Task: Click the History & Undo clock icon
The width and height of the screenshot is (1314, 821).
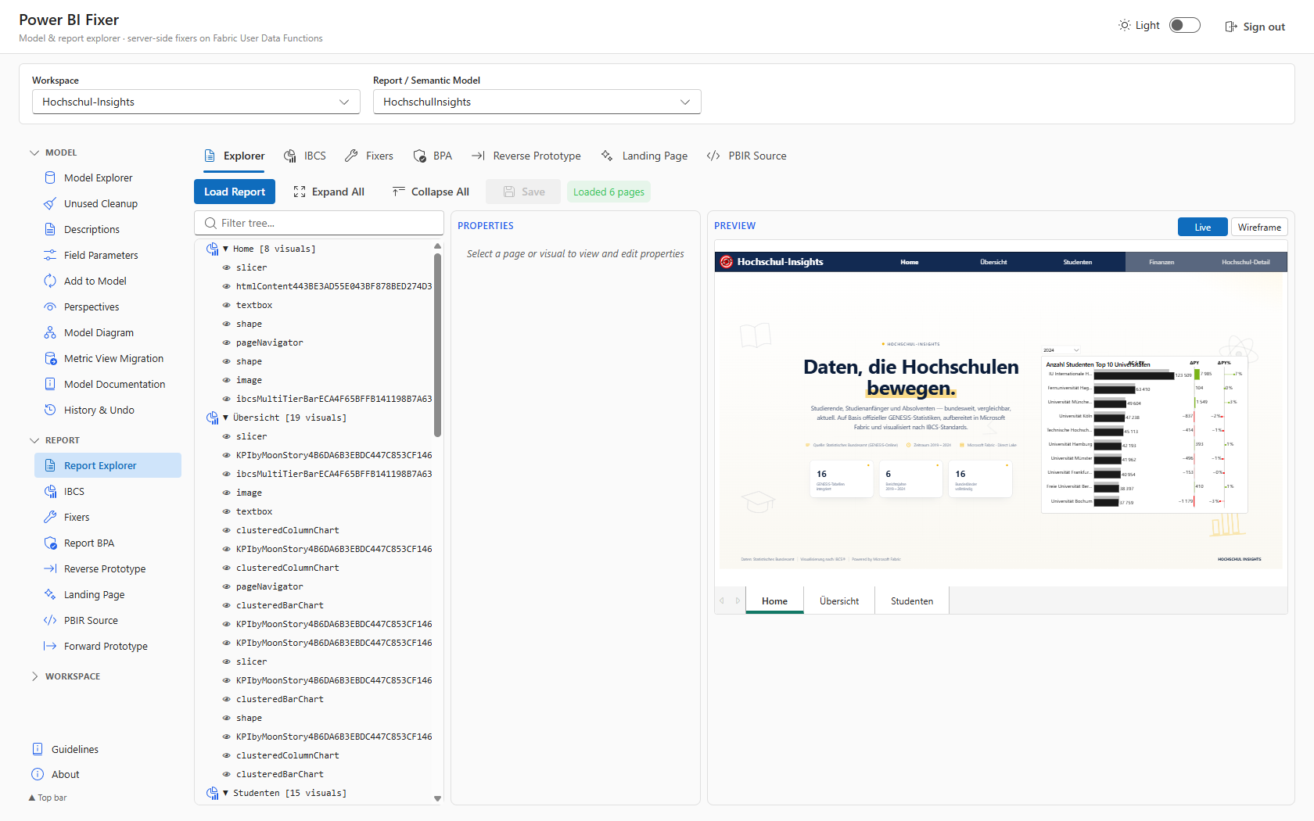Action: (50, 410)
